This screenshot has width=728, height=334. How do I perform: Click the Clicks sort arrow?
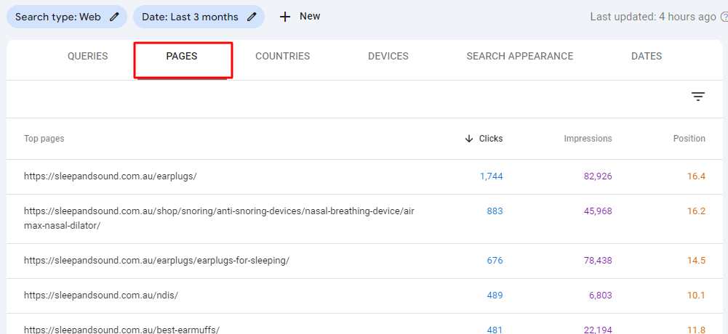[x=469, y=139]
